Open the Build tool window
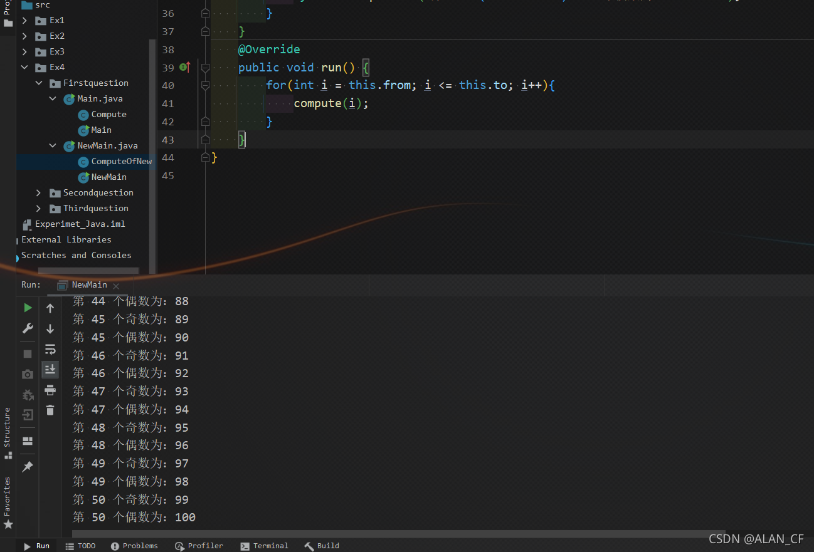Image resolution: width=814 pixels, height=552 pixels. coord(322,546)
